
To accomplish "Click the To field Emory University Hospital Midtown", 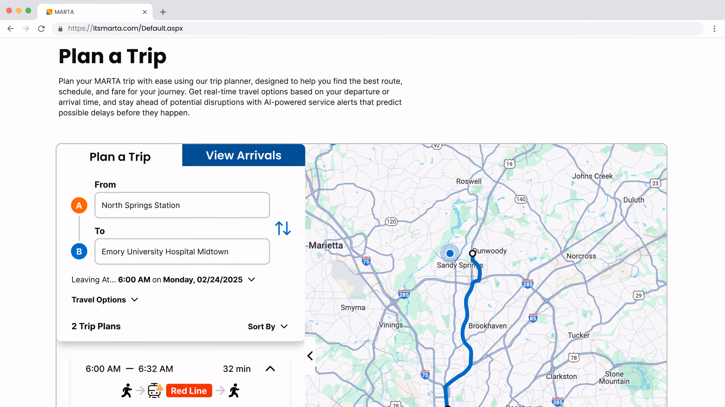I will 182,251.
